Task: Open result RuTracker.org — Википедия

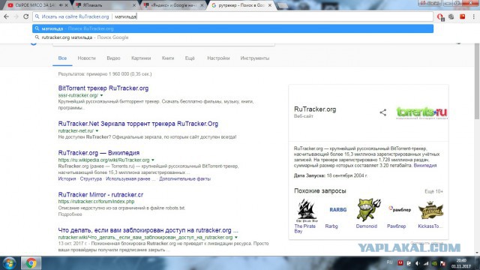Action: [99, 153]
